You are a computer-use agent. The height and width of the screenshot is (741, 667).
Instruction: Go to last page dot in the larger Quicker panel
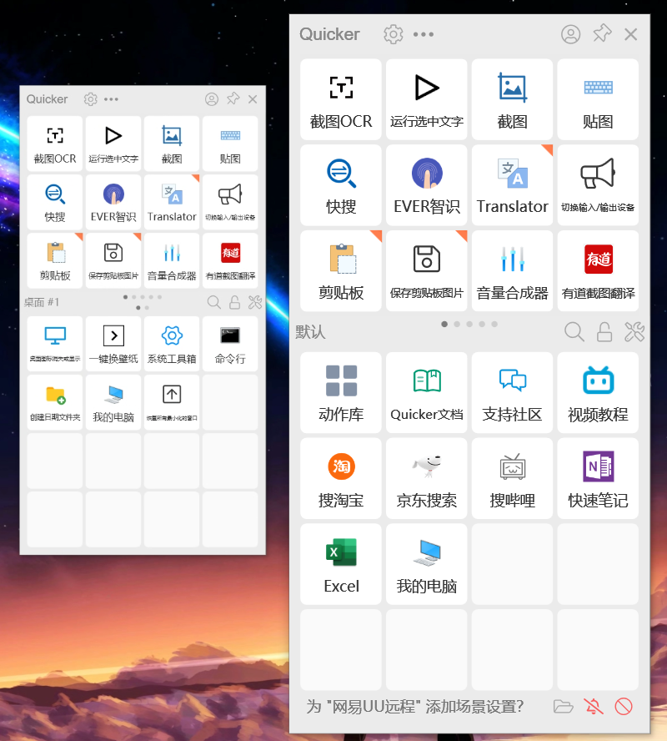pyautogui.click(x=494, y=324)
